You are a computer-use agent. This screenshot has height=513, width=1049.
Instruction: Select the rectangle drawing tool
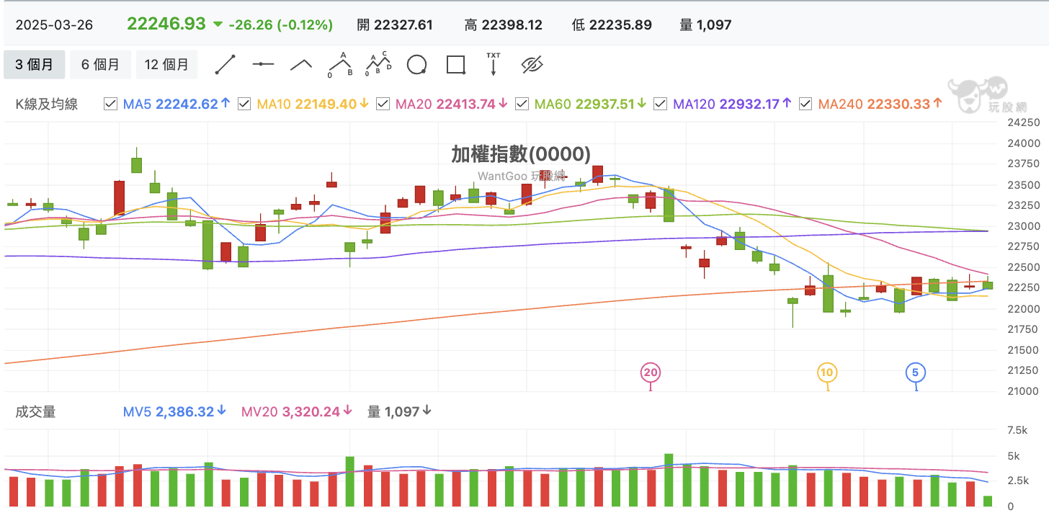pyautogui.click(x=455, y=65)
